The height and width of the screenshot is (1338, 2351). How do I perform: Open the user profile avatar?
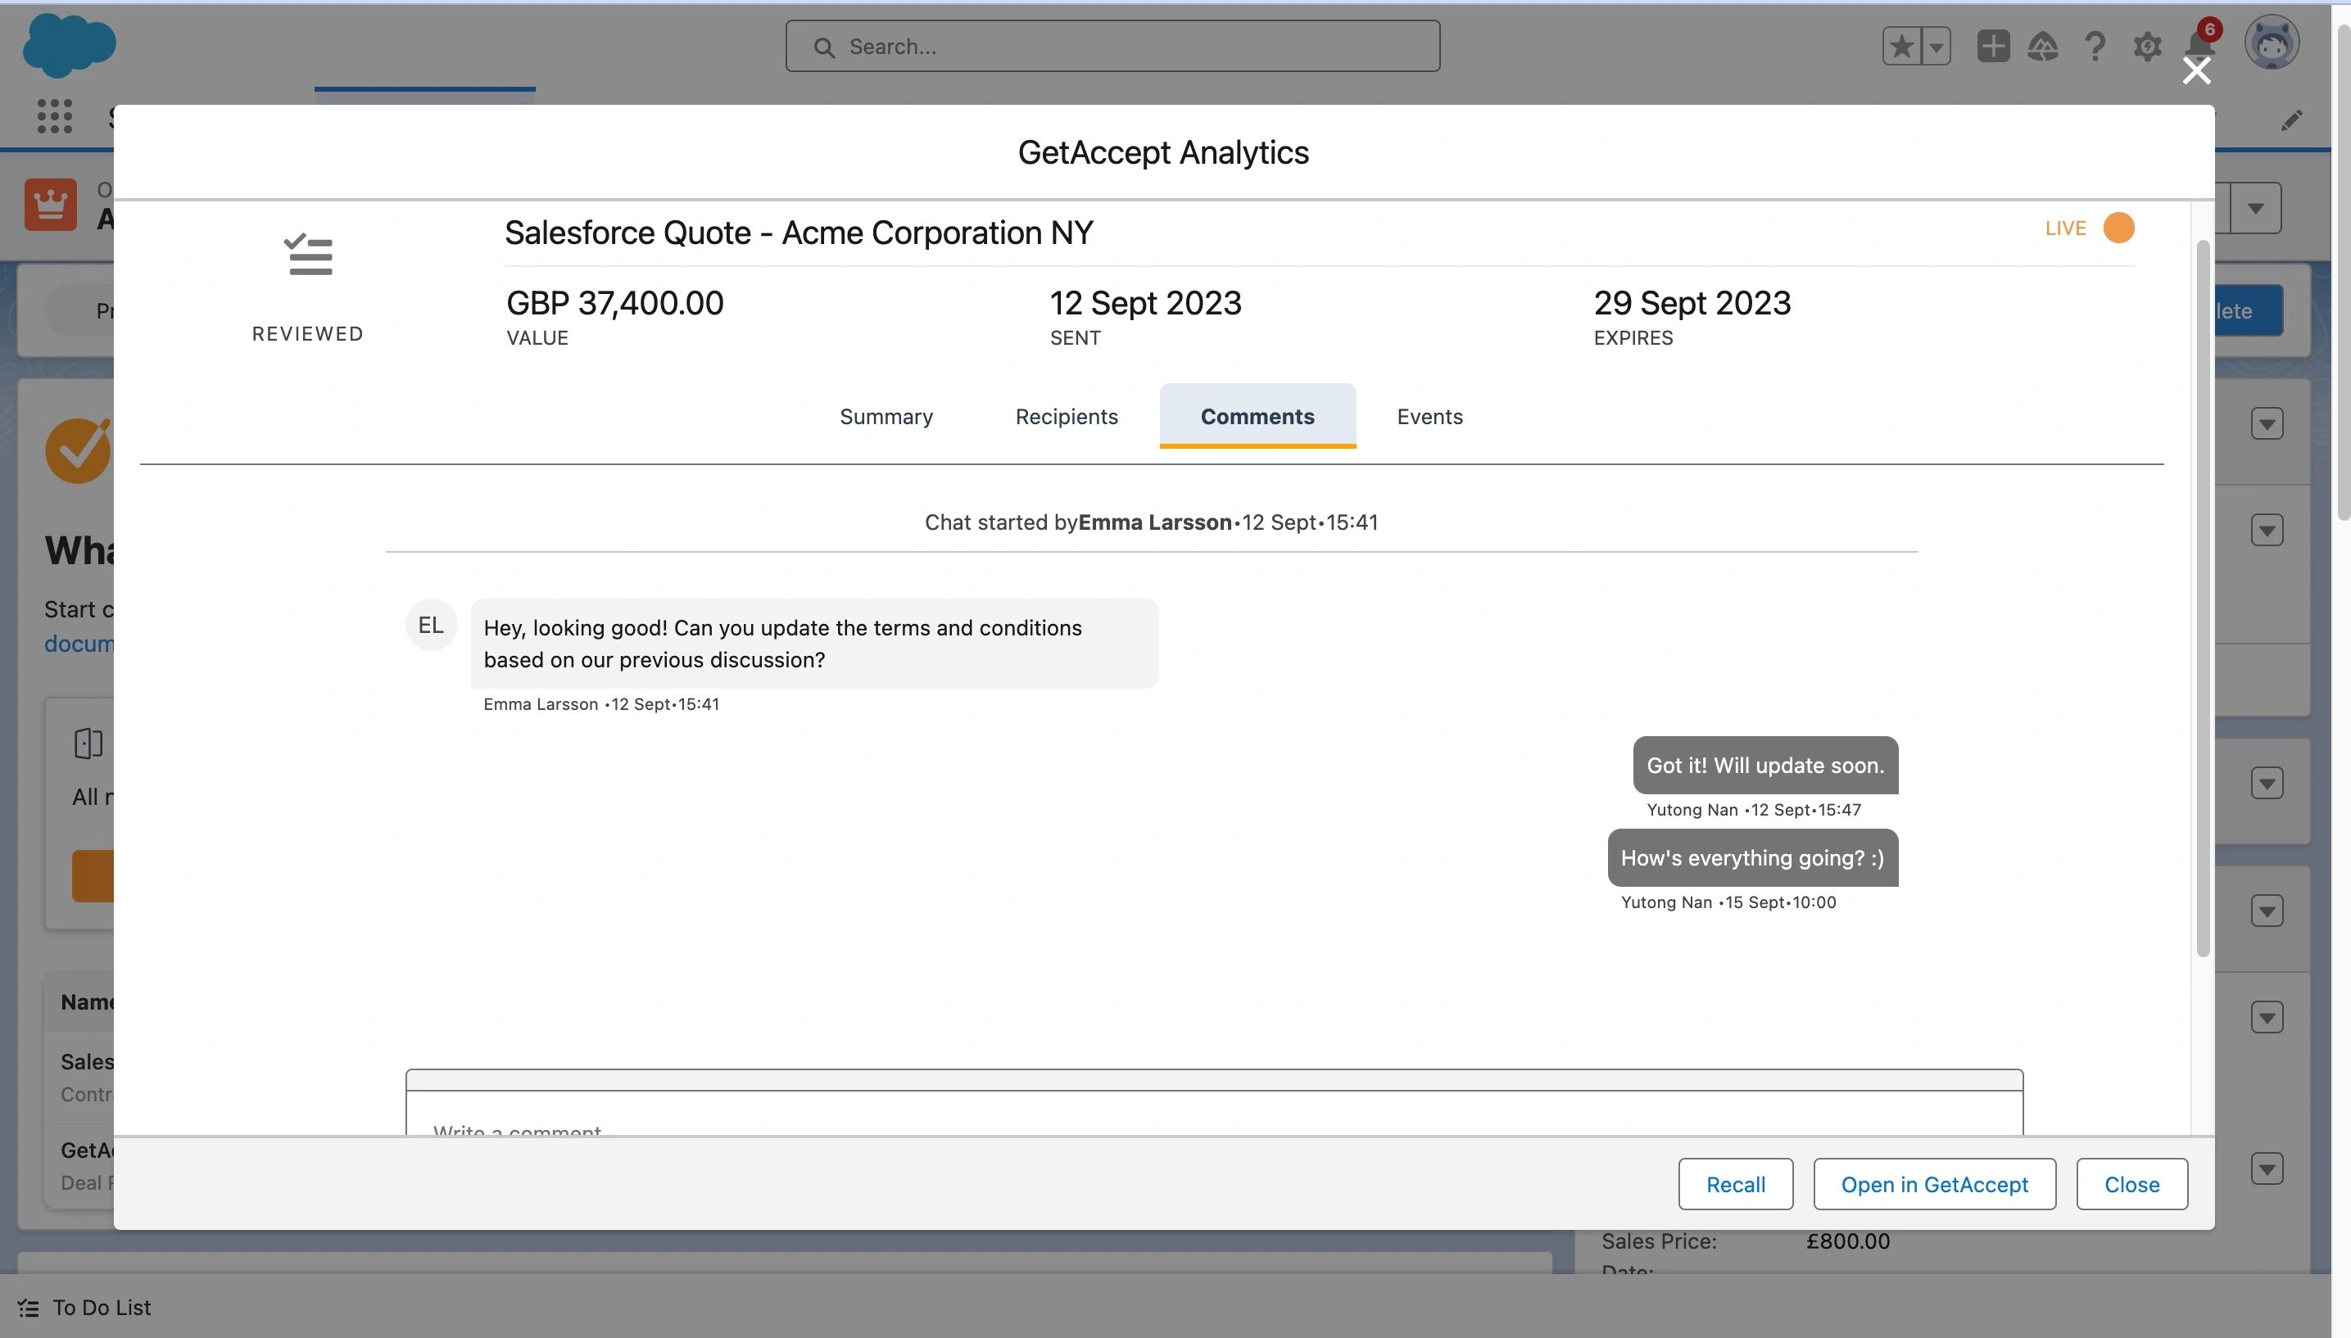[x=2271, y=43]
